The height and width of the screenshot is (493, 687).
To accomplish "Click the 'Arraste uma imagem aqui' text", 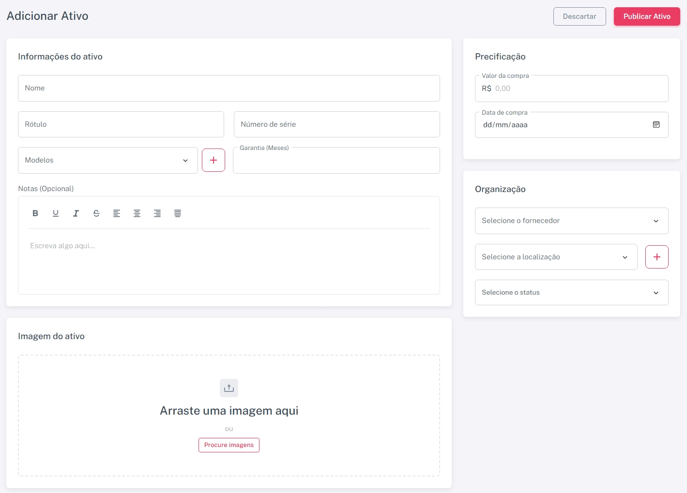I will [229, 411].
